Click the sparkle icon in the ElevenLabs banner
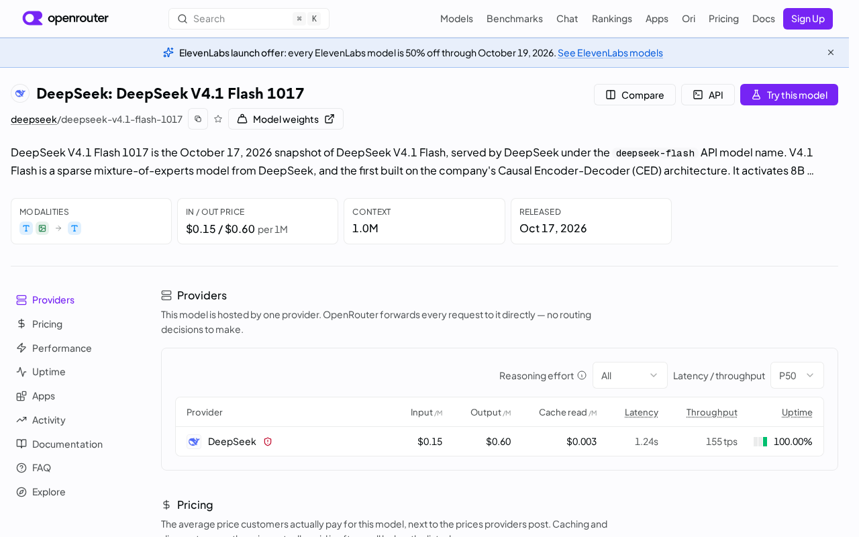 168,52
